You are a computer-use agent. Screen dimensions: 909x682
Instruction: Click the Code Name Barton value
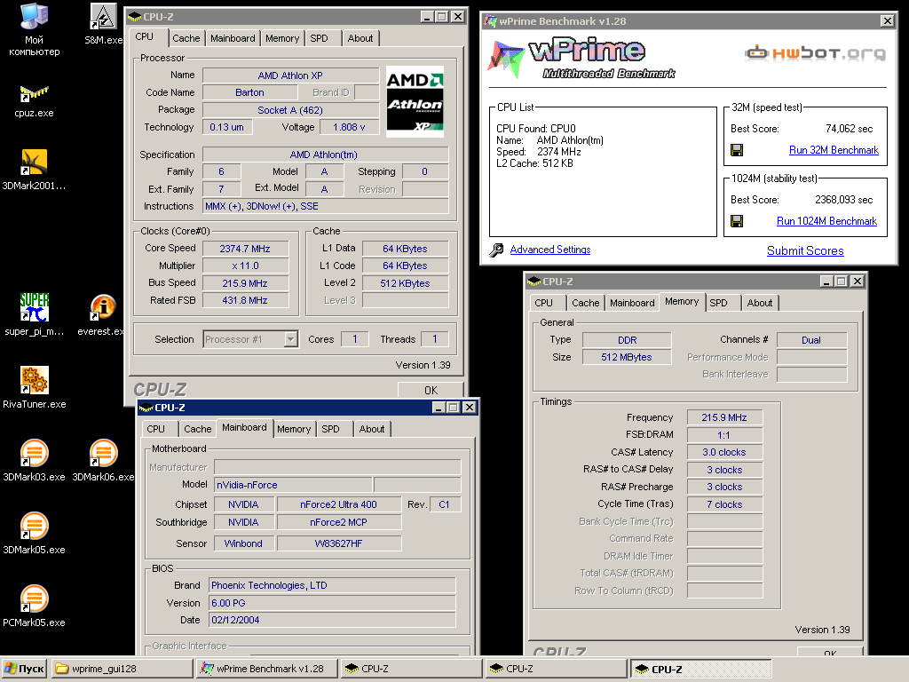pos(249,92)
